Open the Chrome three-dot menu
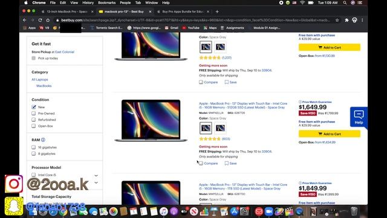This screenshot has height=218, width=387. (362, 20)
